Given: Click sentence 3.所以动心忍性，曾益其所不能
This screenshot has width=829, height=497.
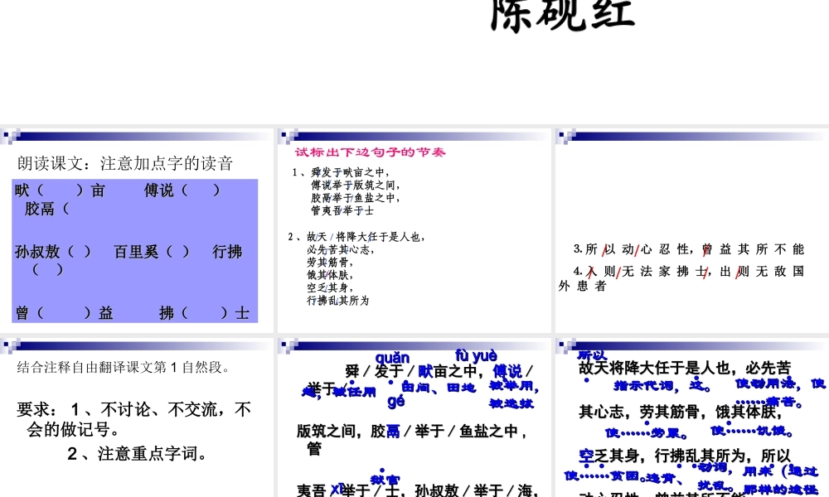Looking at the screenshot, I should pos(688,248).
